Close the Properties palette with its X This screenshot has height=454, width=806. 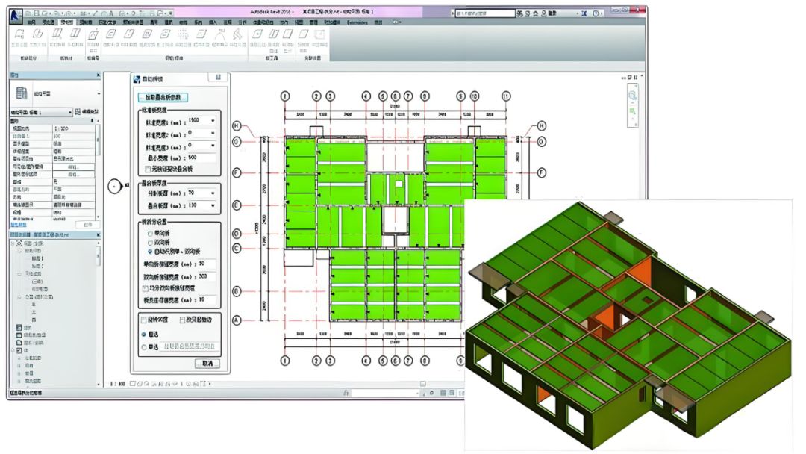point(99,75)
